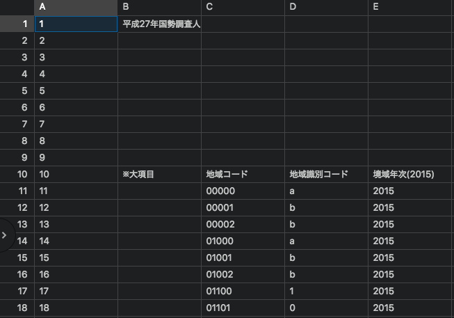Image resolution: width=454 pixels, height=318 pixels.
Task: Click the 地域識別コード header cell
Action: click(326, 174)
